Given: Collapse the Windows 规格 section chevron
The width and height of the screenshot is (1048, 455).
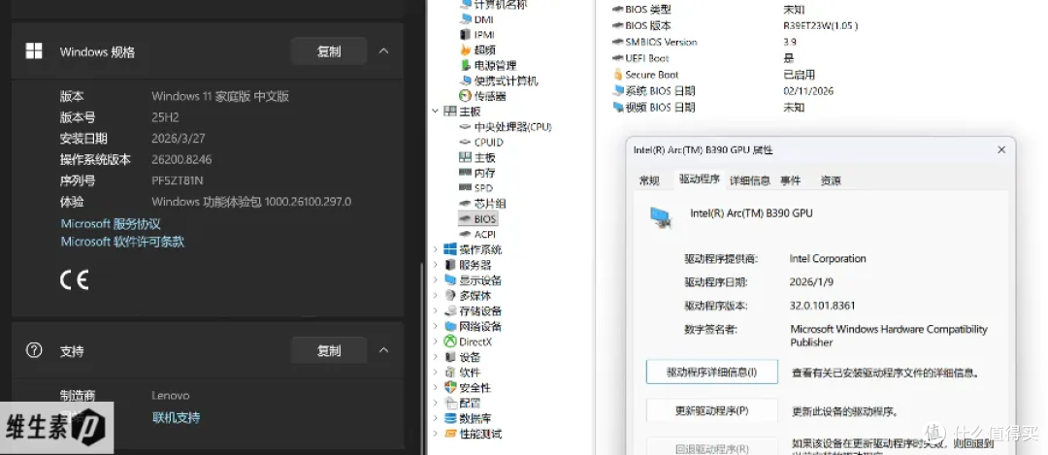Looking at the screenshot, I should 383,50.
